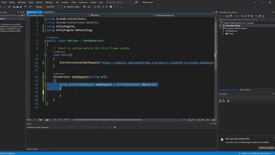Click the categorized view icon in Propriétés
The width and height of the screenshot is (275, 155).
(x=220, y=101)
